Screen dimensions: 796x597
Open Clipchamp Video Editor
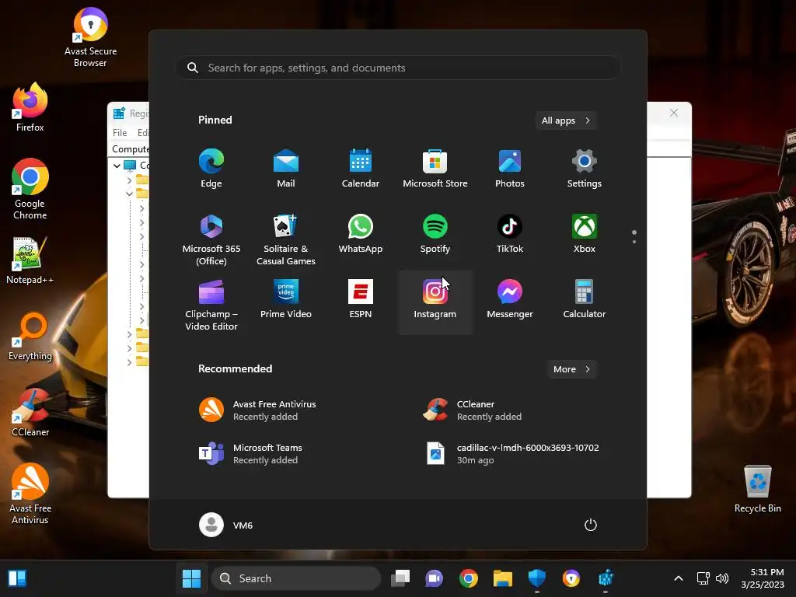coord(211,305)
